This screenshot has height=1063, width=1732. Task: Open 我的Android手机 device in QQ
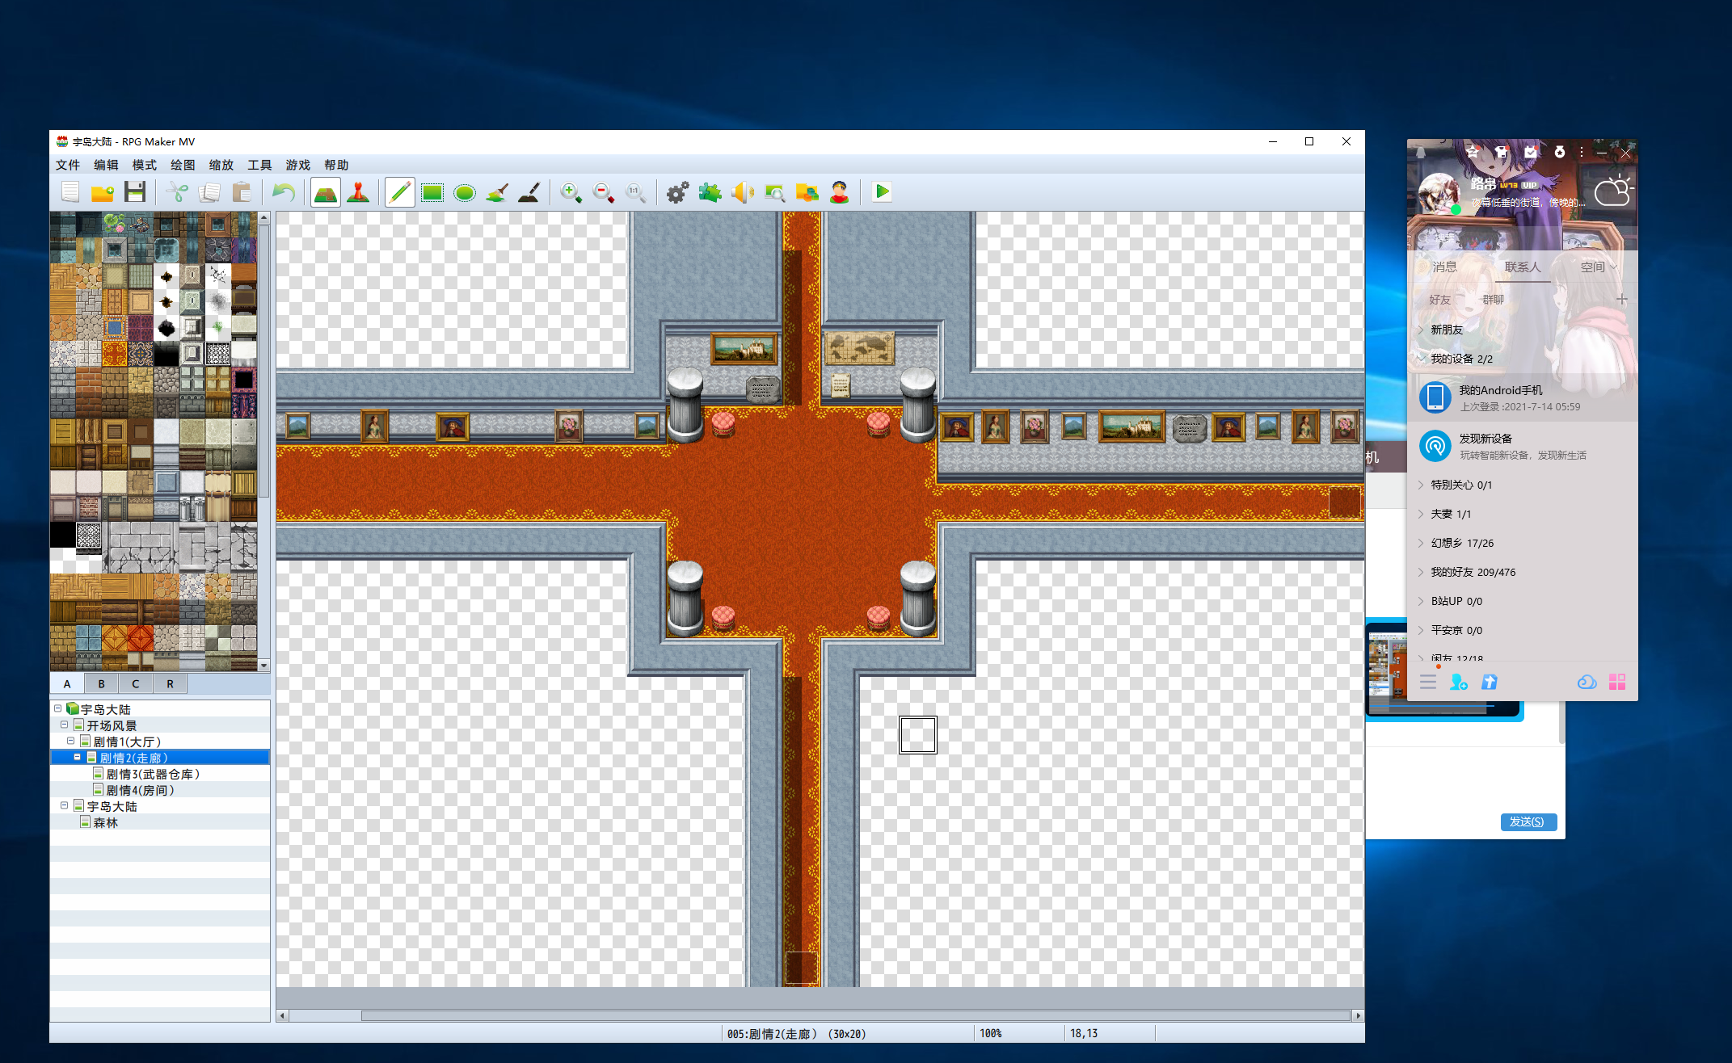1523,397
